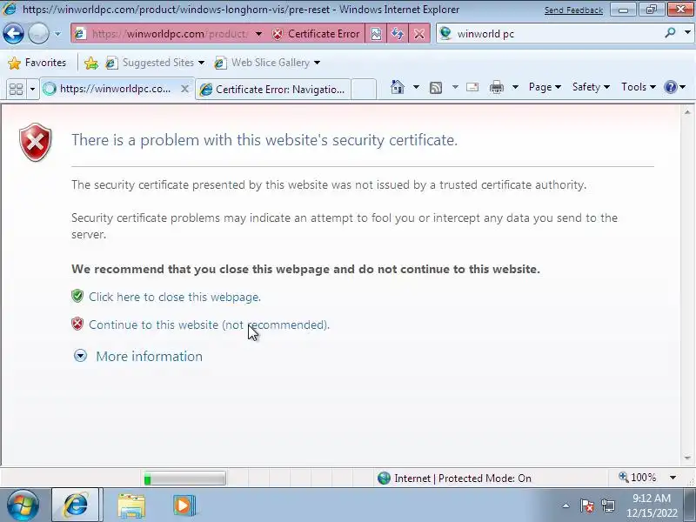Open Windows Explorer from the taskbar
Image resolution: width=696 pixels, height=522 pixels.
coord(131,505)
